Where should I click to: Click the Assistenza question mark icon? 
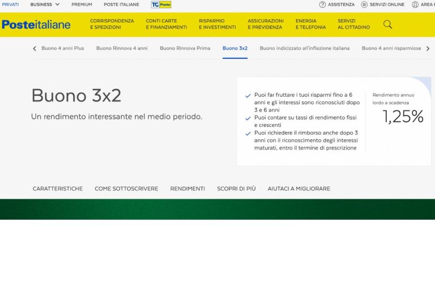point(322,5)
